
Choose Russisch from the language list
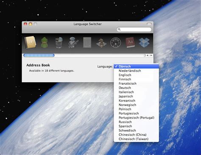tap(136, 122)
